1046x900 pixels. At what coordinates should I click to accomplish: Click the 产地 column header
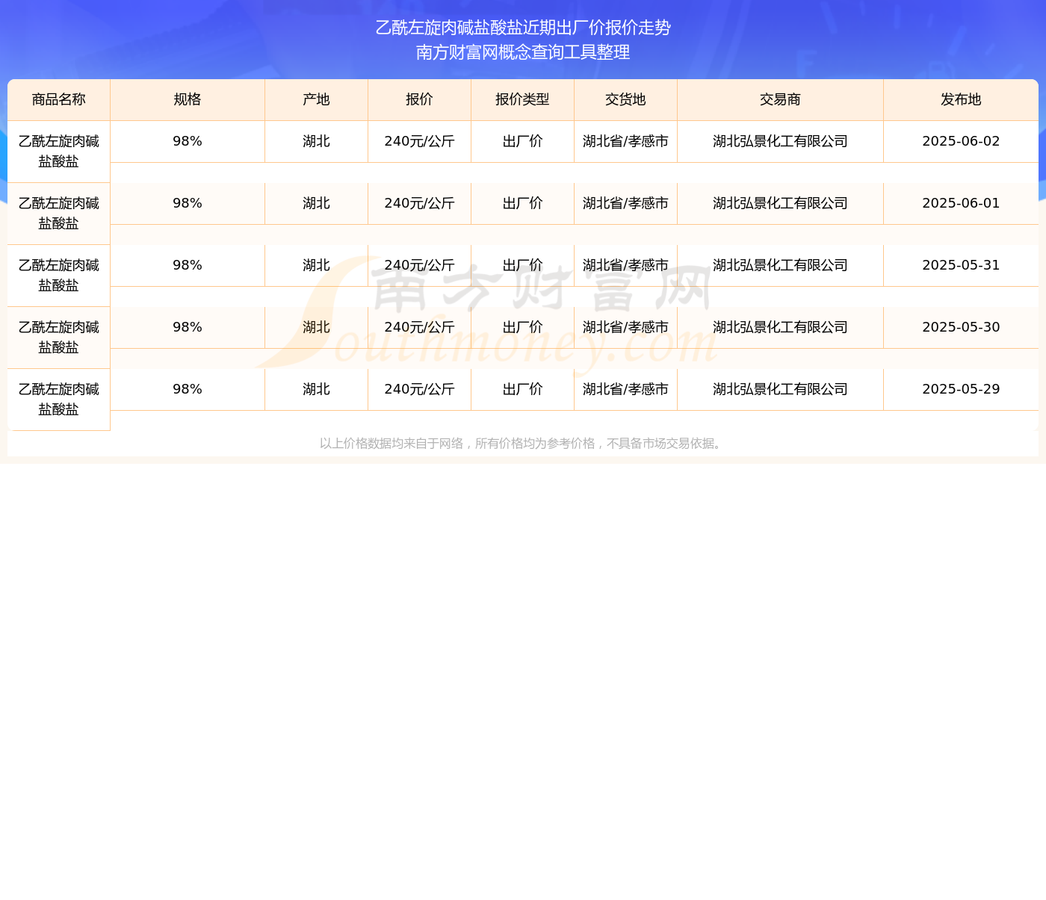coord(317,100)
